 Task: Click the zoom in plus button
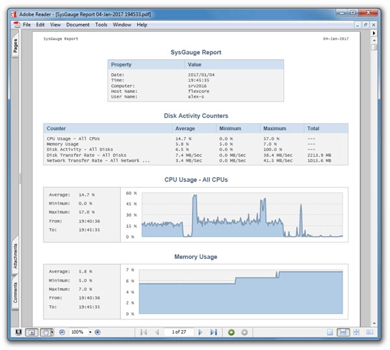[x=97, y=332]
